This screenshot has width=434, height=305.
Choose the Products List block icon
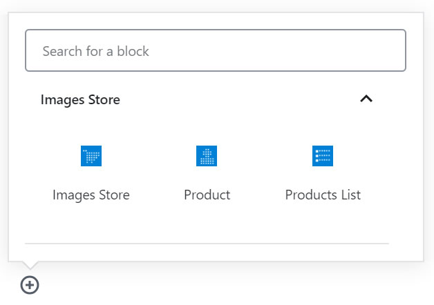click(323, 156)
